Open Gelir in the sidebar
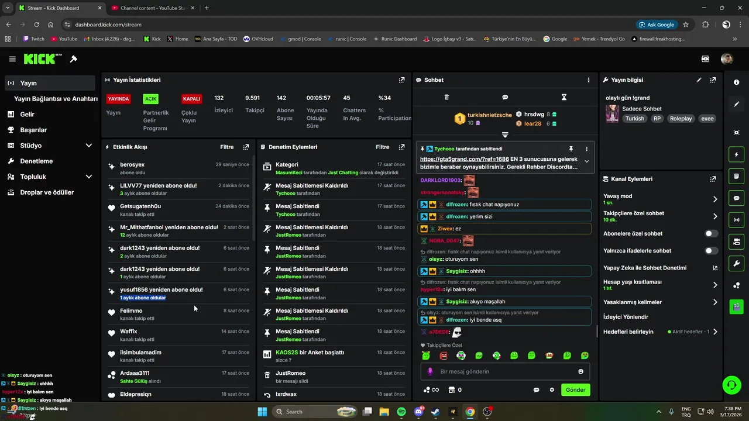 click(x=50, y=115)
